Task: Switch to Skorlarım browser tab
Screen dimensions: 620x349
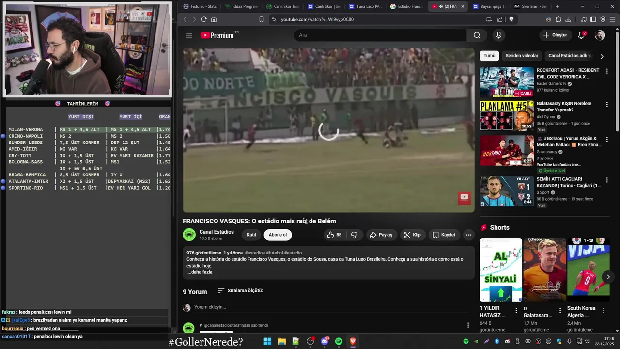Action: (530, 6)
